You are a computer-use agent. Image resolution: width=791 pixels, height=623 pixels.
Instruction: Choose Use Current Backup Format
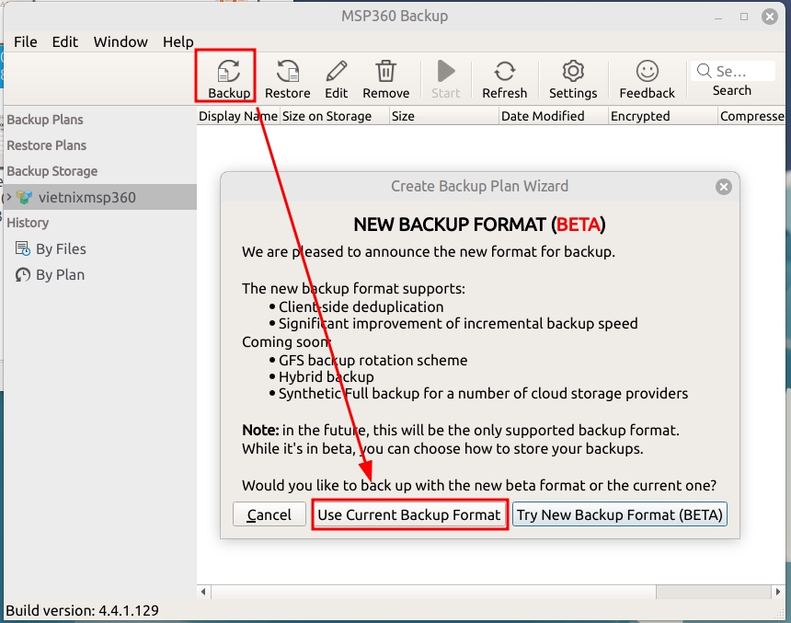click(409, 514)
